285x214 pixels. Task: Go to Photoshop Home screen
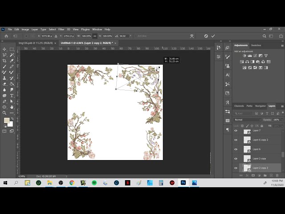[x=6, y=36]
